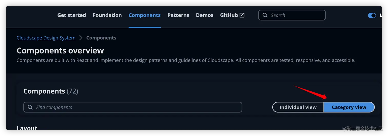Focus the Find components filter field
The width and height of the screenshot is (388, 136).
(133, 107)
